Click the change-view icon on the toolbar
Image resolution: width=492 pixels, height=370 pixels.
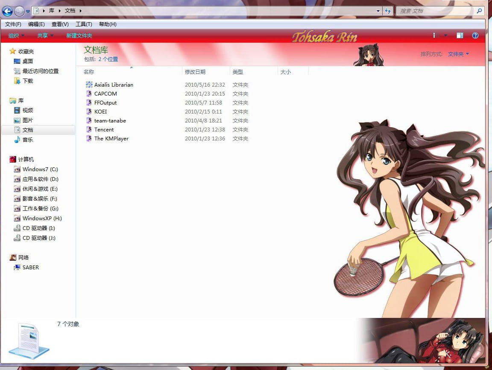click(434, 35)
